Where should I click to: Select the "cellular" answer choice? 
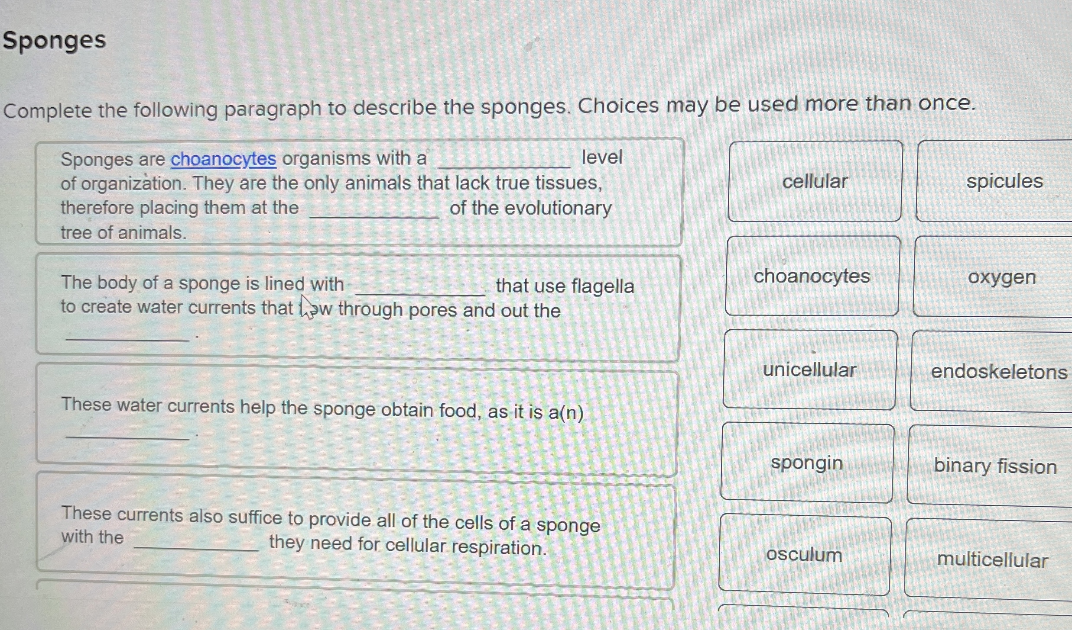pos(815,182)
